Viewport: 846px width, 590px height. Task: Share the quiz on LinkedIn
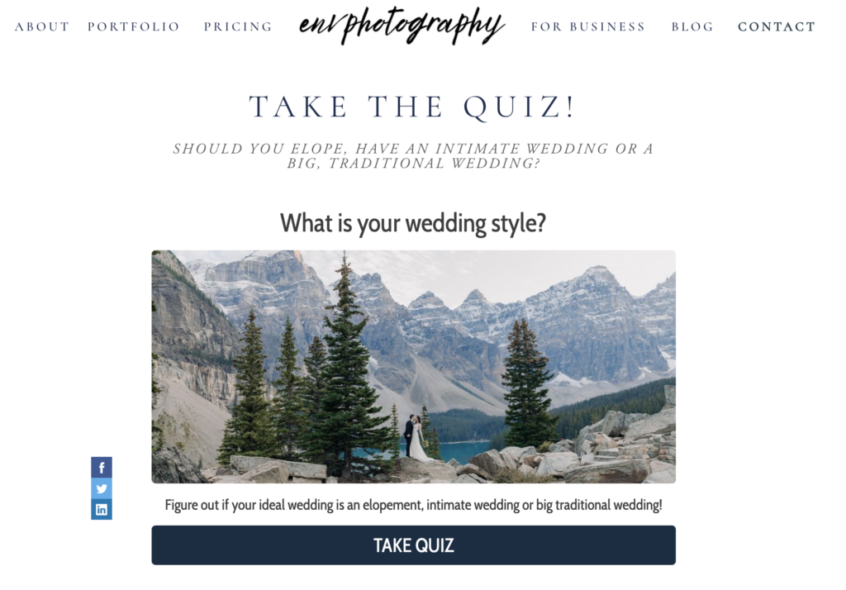pos(102,509)
